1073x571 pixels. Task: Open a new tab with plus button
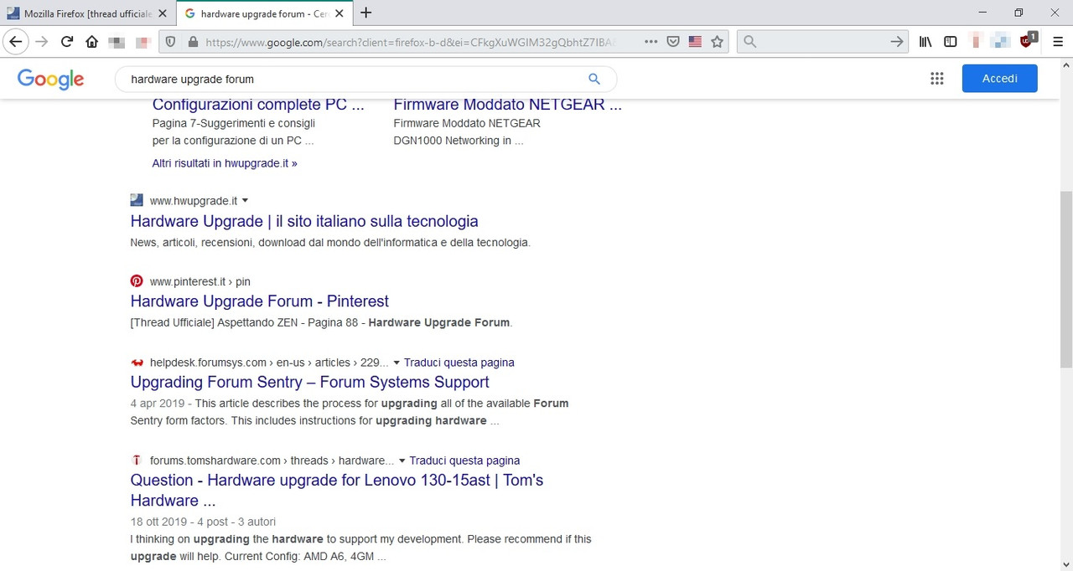click(365, 13)
